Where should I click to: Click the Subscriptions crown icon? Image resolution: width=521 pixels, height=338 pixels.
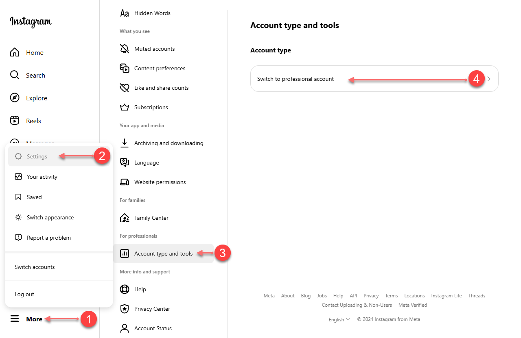125,107
